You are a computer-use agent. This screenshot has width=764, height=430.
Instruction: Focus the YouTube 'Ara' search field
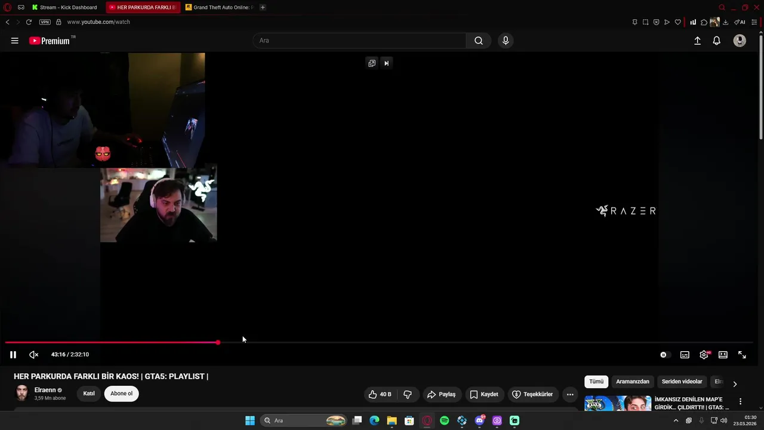(359, 41)
